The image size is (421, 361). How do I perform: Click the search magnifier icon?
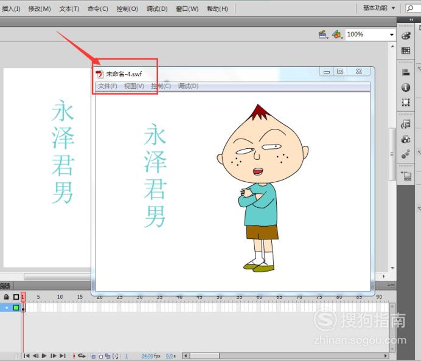click(x=410, y=9)
